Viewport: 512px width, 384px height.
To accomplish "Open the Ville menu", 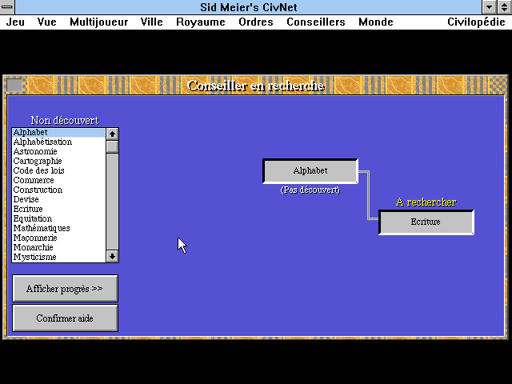I will coord(151,22).
